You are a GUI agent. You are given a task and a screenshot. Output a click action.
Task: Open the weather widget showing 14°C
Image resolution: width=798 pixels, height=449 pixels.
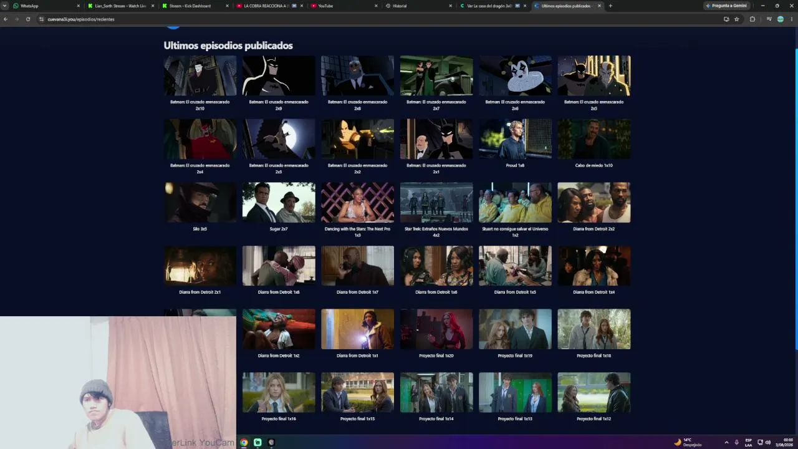coord(688,442)
